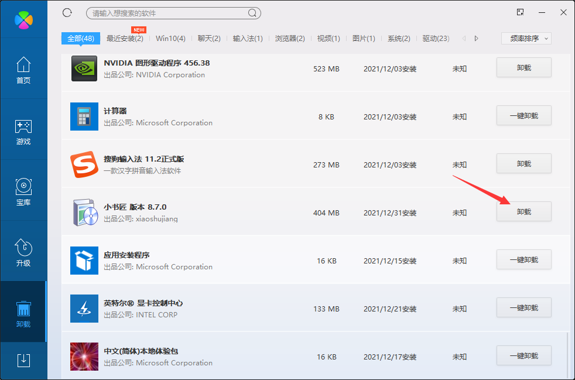The height and width of the screenshot is (380, 575).
Task: Minimize the software manager window
Action: (x=542, y=12)
